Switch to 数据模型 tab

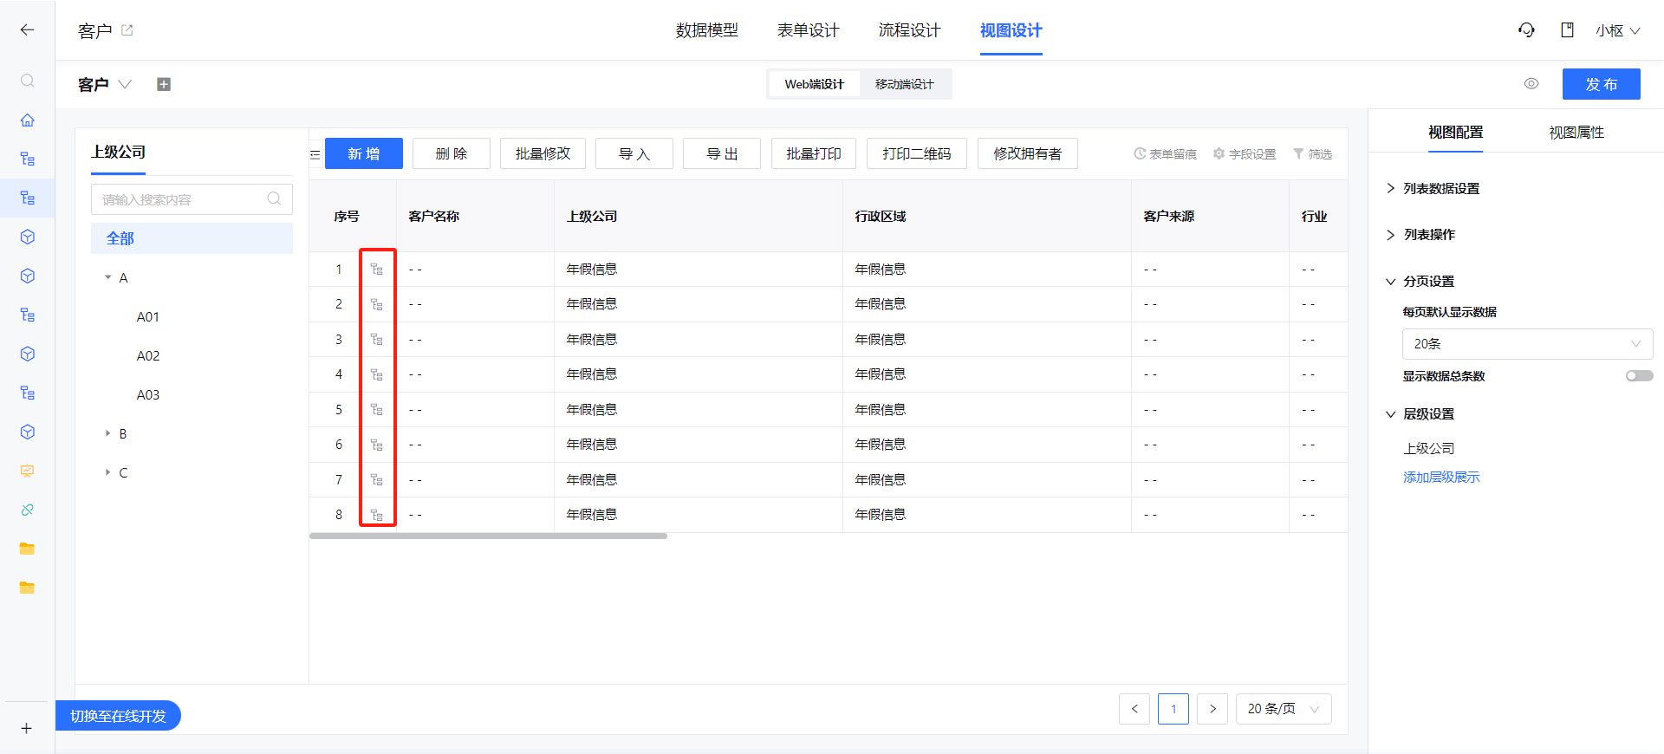point(707,30)
